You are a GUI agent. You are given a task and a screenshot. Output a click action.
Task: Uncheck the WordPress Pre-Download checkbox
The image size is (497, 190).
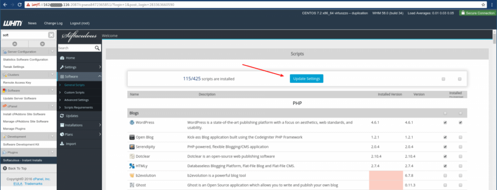(x=460, y=123)
